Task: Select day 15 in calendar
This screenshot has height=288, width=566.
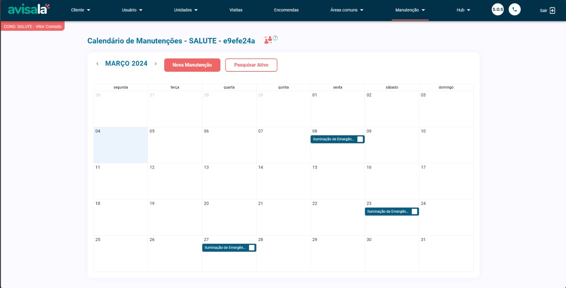Action: tap(337, 181)
